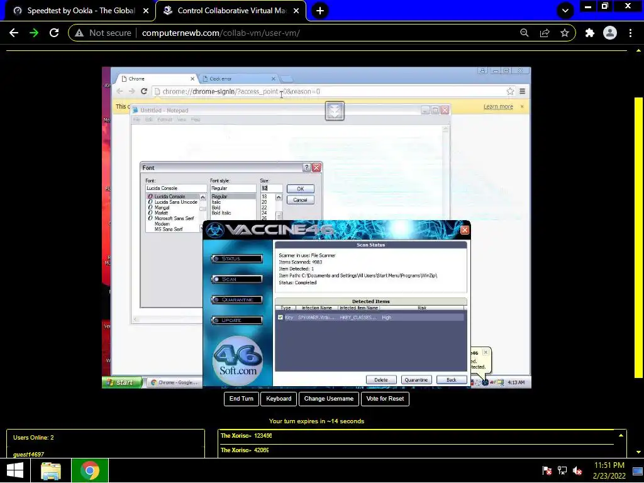Click the Back button in Vaccine46

pos(452,380)
